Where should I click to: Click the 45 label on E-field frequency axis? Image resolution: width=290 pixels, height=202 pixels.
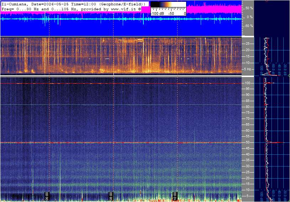click(247, 148)
